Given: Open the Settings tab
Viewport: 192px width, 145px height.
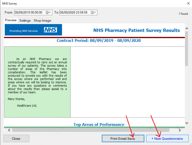Looking at the screenshot, I should coord(25,20).
